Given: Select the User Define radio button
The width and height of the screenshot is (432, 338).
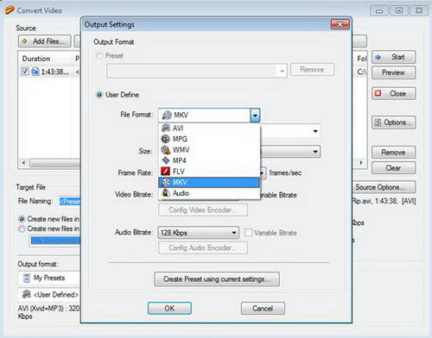Looking at the screenshot, I should [99, 95].
